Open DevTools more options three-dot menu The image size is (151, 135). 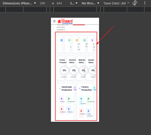145,3
